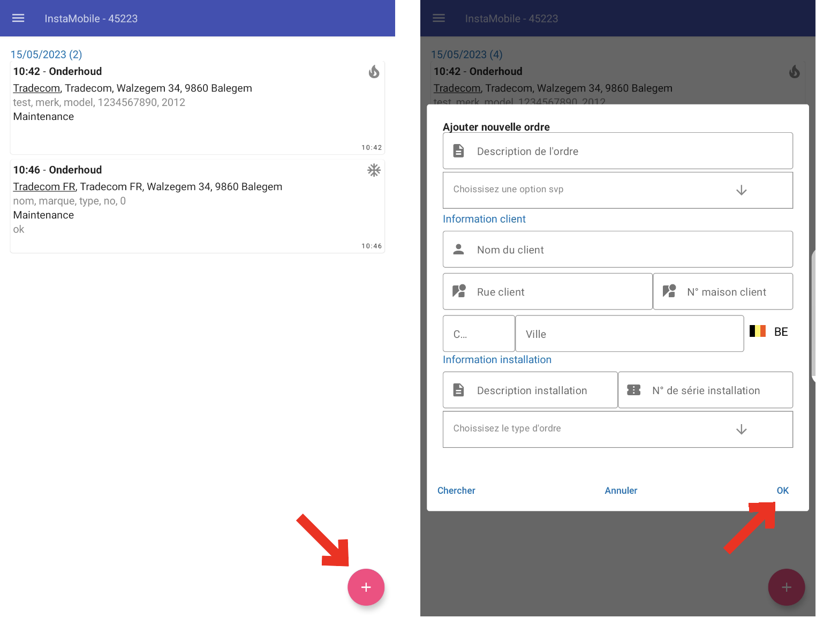Expand the 'Choissisez une option svp' dropdown

618,190
